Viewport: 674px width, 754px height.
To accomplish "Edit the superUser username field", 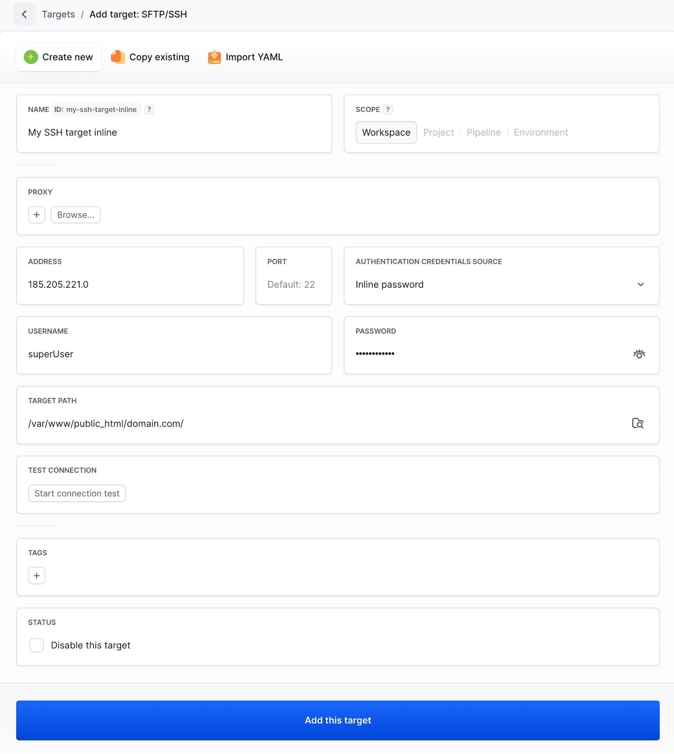I will click(x=174, y=354).
